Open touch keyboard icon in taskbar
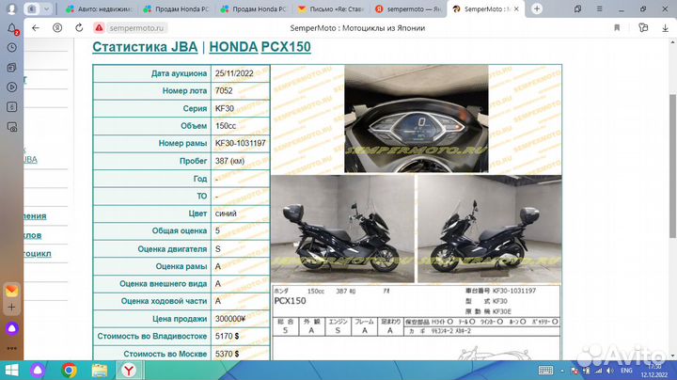This screenshot has width=677, height=380. coord(545,371)
